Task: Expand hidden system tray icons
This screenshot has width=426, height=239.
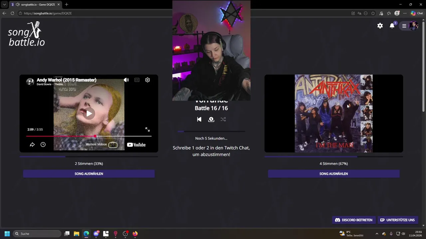Action: tap(377, 234)
